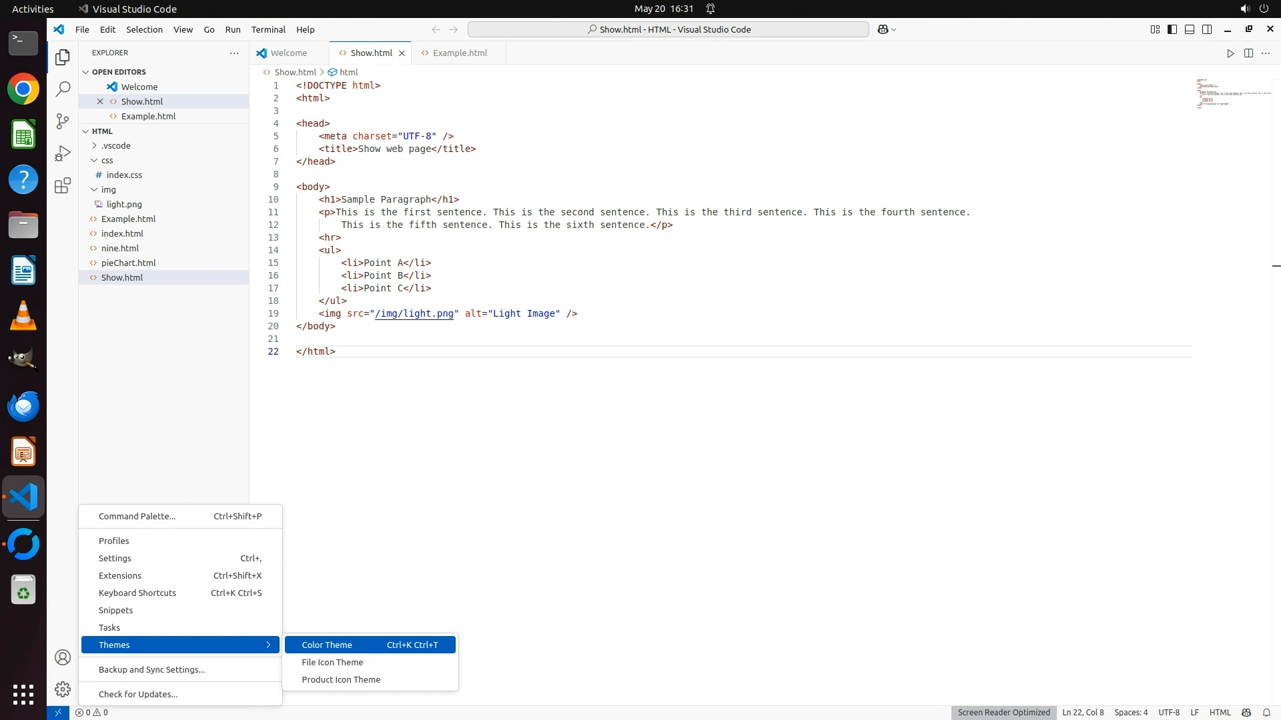
Task: Open the Search view in activity bar
Action: click(x=63, y=89)
